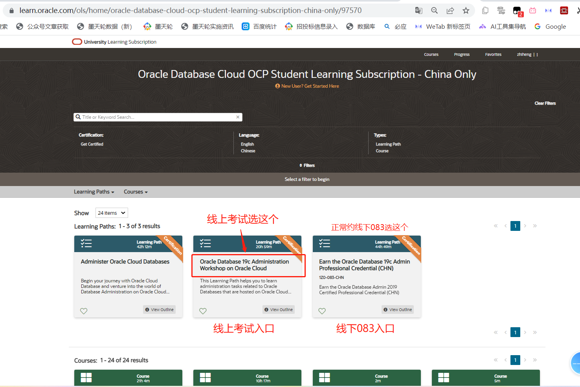
Task: Bookmark this page using the star icon
Action: [x=466, y=10]
